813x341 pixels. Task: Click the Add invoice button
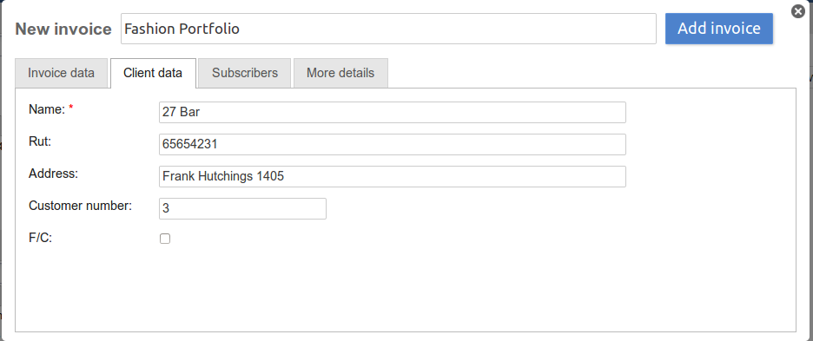719,29
